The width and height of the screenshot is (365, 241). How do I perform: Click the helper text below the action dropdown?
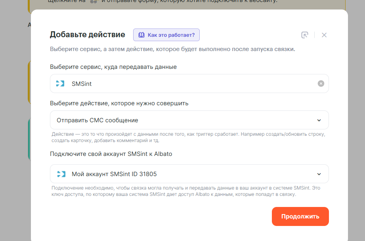pos(188,137)
